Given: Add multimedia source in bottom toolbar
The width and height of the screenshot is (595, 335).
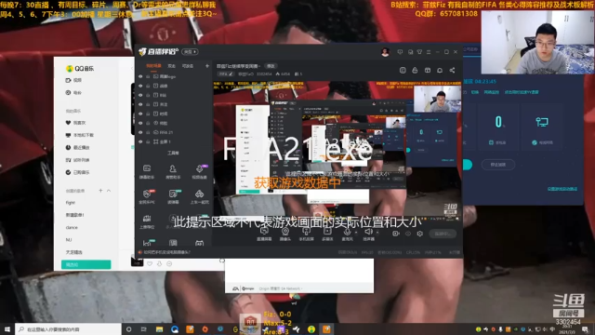Looking at the screenshot, I should click(327, 234).
